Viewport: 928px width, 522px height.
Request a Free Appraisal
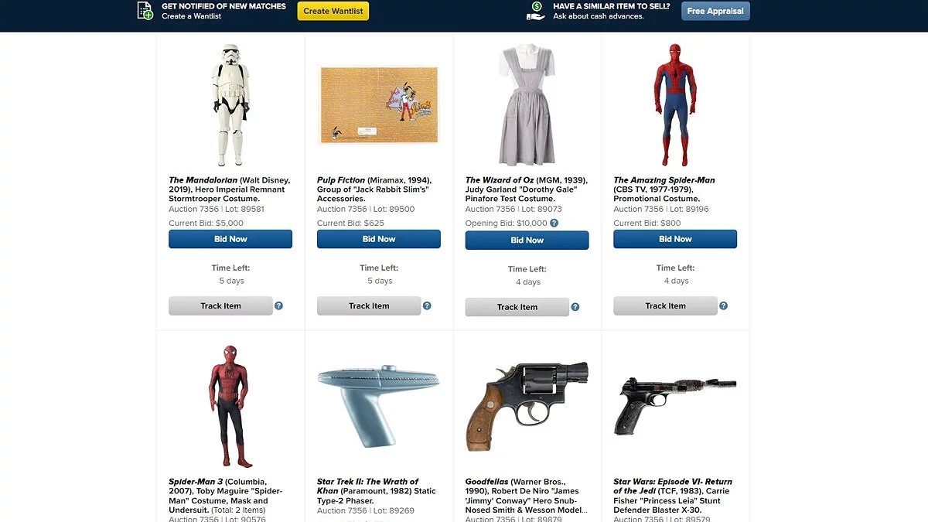(x=715, y=11)
